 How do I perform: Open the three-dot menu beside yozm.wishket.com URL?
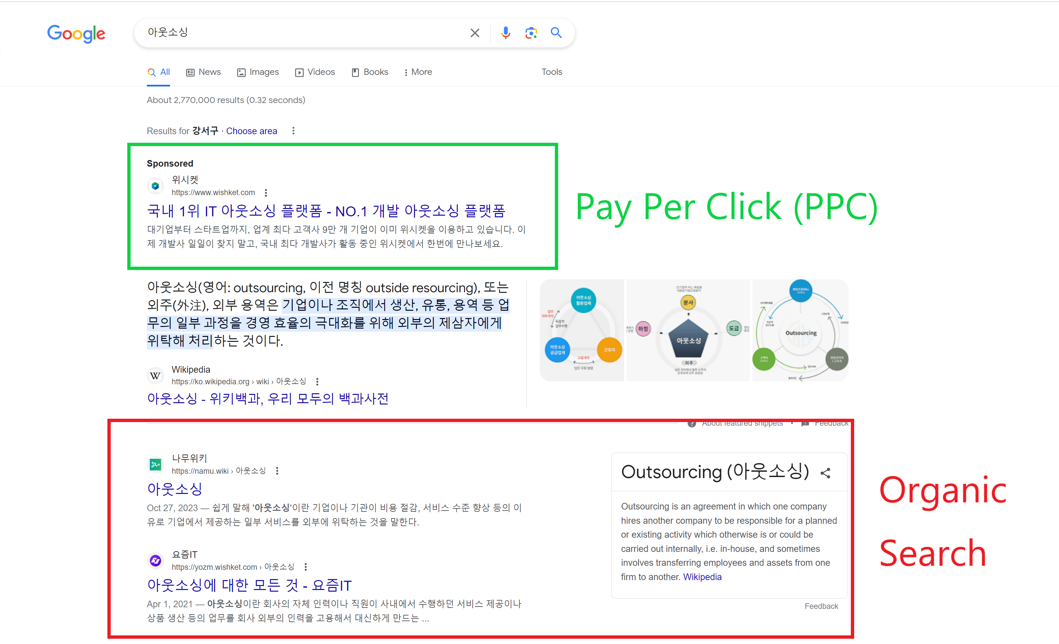pyautogui.click(x=305, y=567)
